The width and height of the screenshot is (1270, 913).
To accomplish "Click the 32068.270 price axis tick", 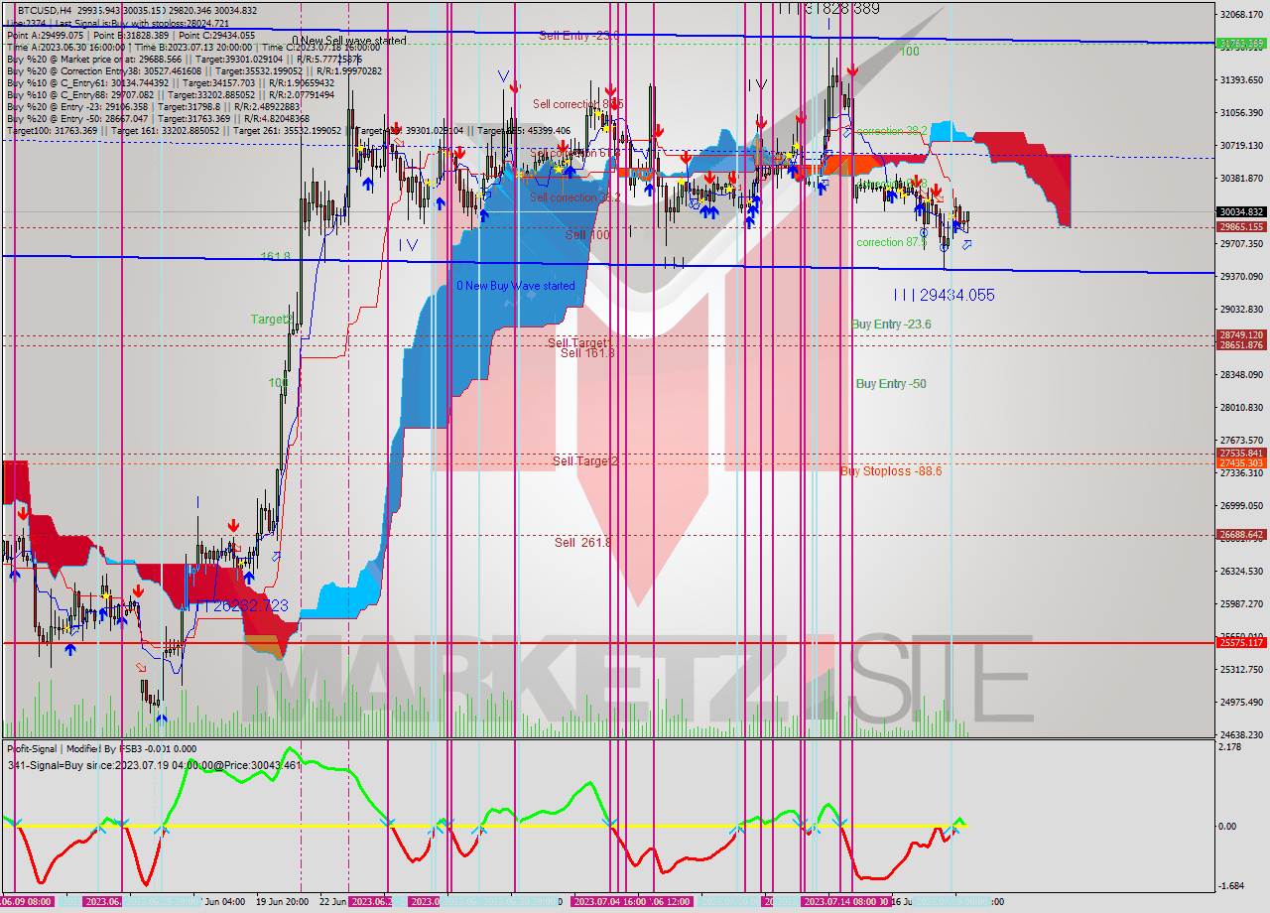I will (x=1241, y=15).
